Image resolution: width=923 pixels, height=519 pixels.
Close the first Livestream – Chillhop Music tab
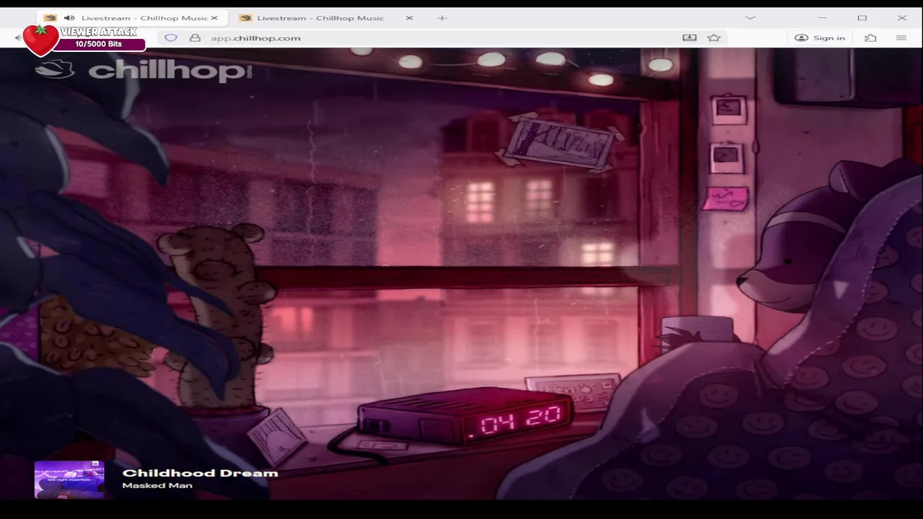click(214, 18)
